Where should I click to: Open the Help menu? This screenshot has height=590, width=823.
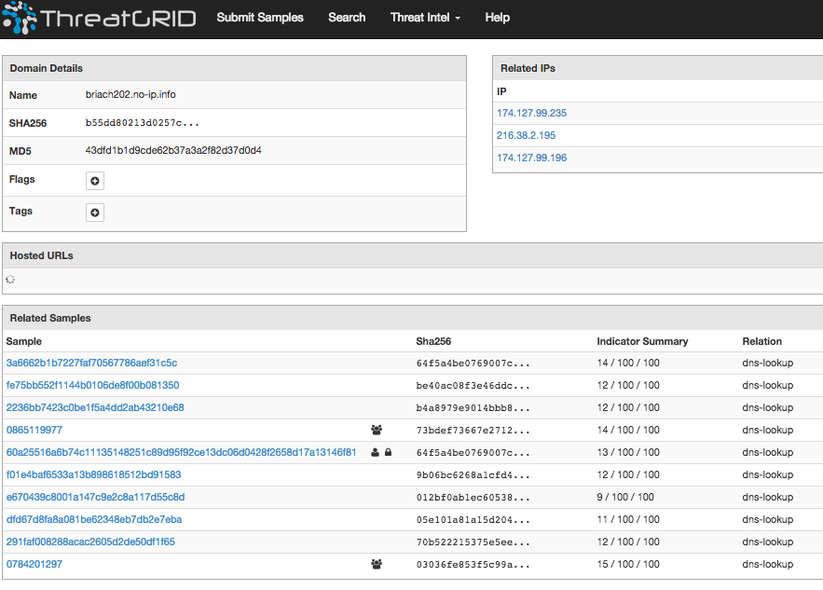498,18
